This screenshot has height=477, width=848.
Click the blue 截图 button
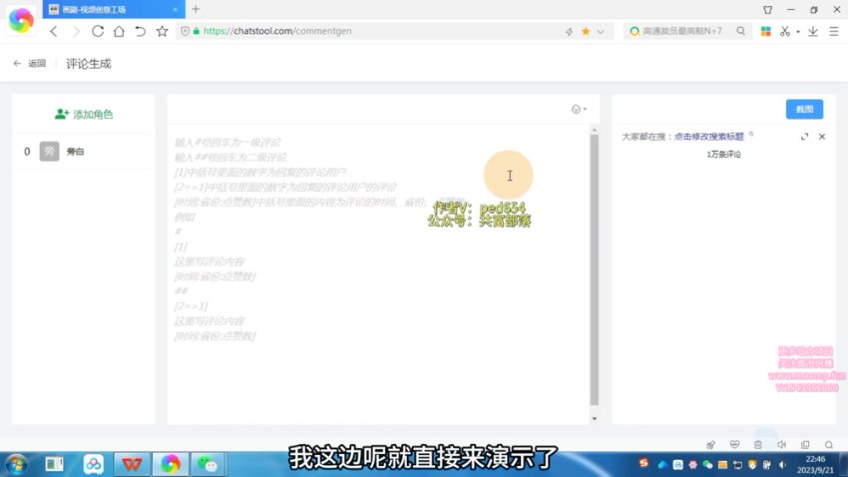[804, 109]
